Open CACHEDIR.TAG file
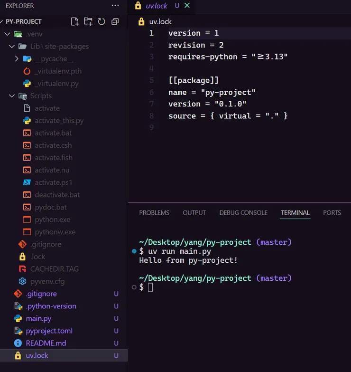The width and height of the screenshot is (351, 372). (x=55, y=269)
